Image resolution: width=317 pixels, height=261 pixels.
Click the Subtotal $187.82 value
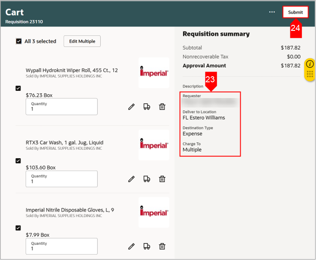(291, 48)
